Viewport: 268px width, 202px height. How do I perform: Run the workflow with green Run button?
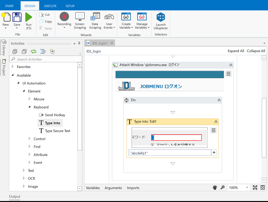tap(29, 17)
